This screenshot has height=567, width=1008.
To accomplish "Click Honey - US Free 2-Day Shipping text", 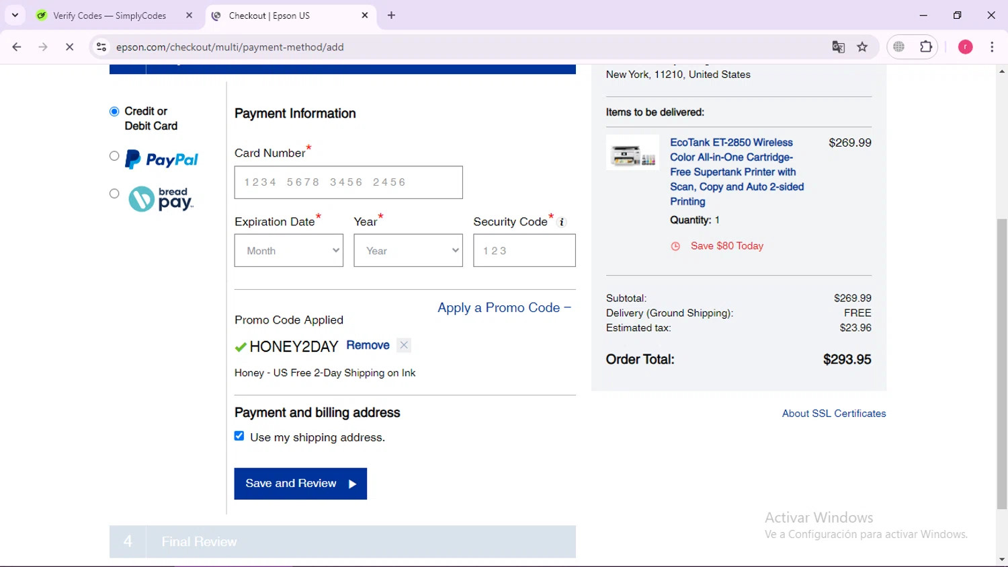I will [325, 373].
